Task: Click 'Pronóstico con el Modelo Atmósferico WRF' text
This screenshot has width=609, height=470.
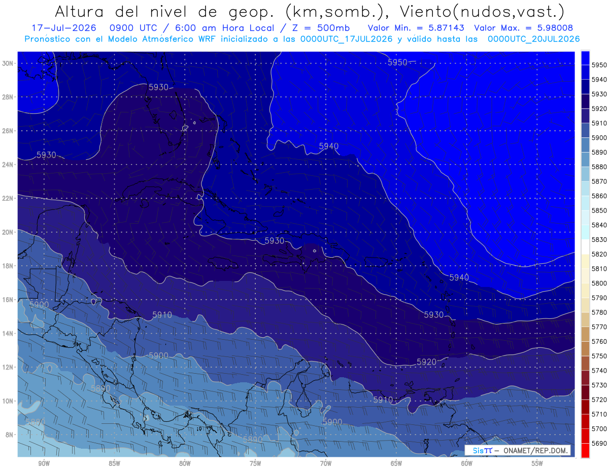Action: pos(121,39)
